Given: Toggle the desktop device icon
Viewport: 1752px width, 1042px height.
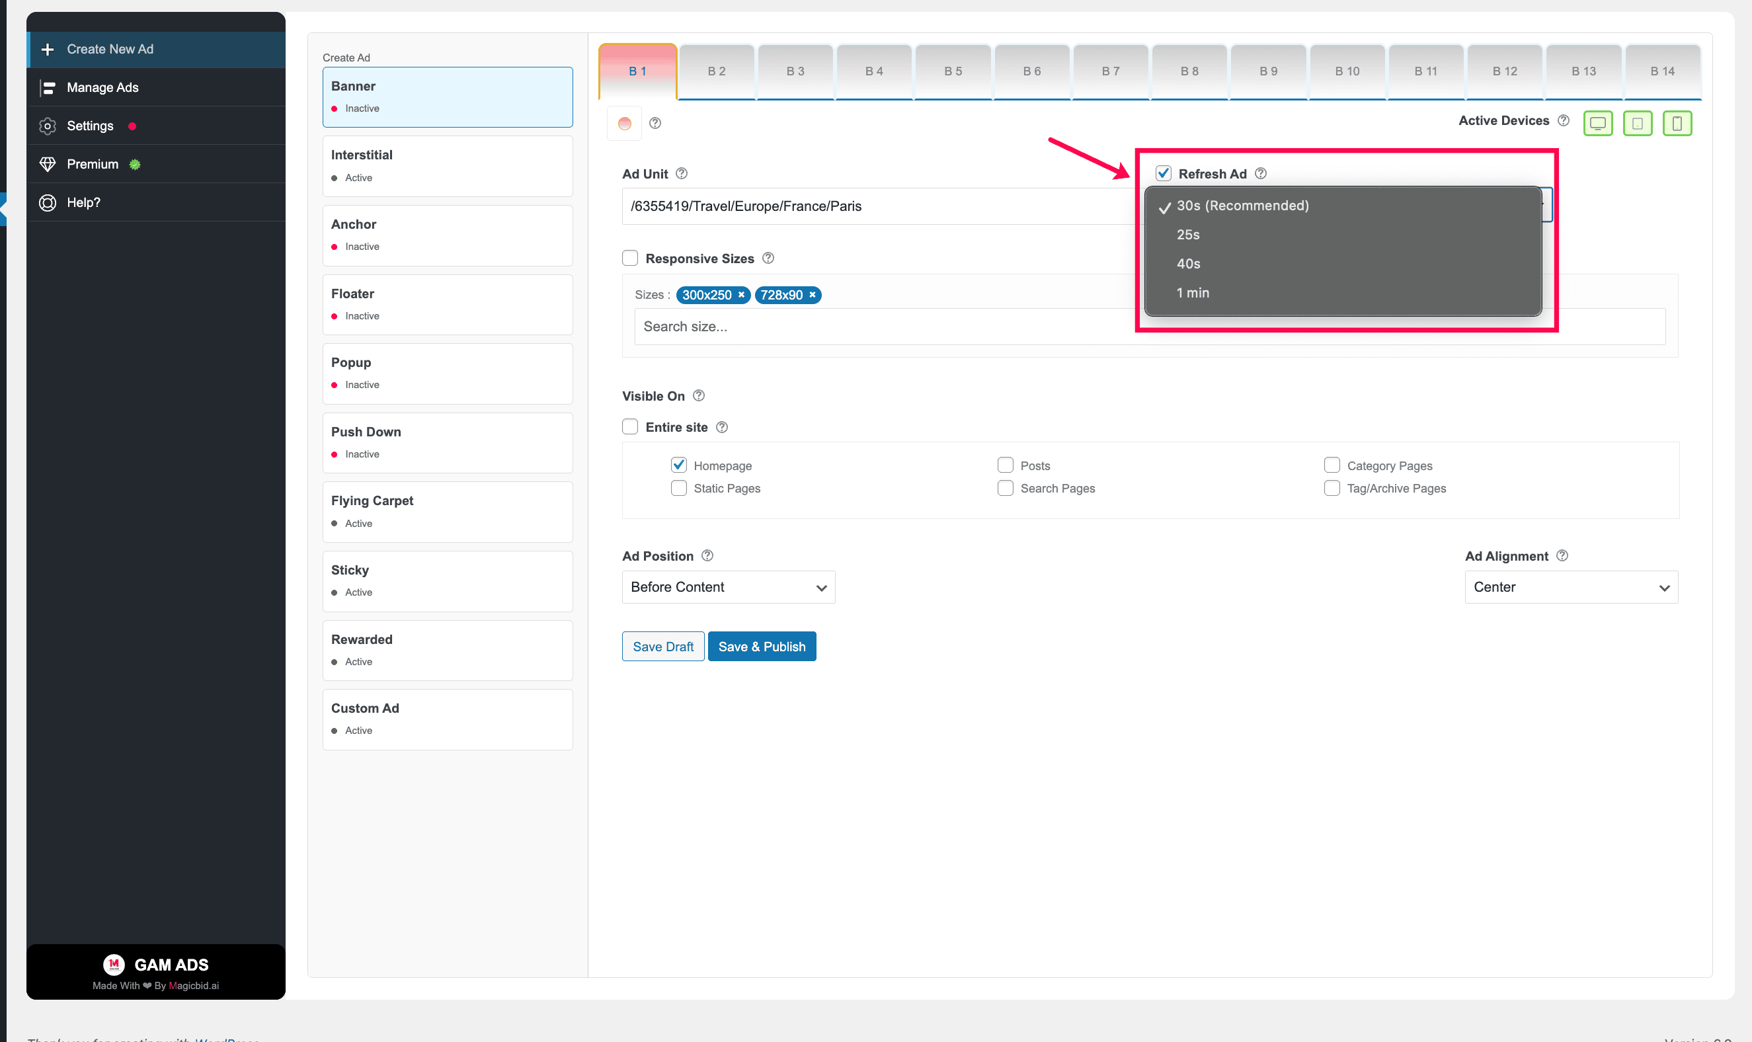Looking at the screenshot, I should click(x=1598, y=124).
